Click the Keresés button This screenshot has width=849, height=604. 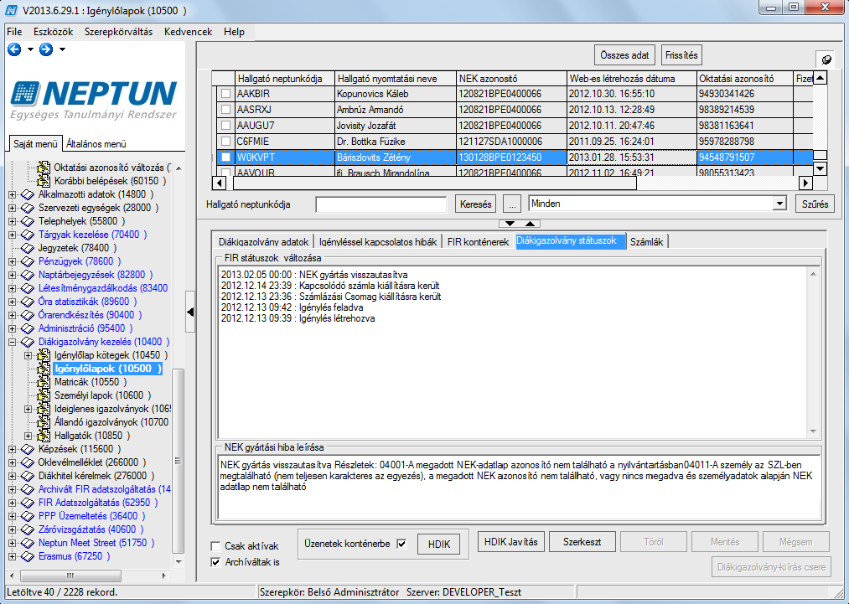(476, 204)
